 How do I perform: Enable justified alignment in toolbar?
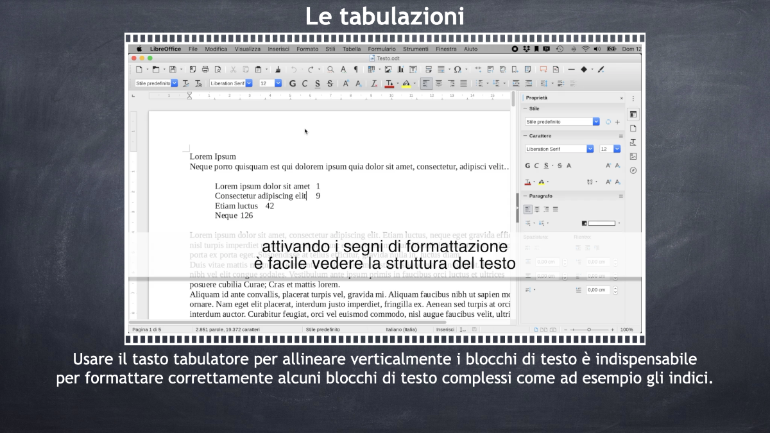[463, 83]
